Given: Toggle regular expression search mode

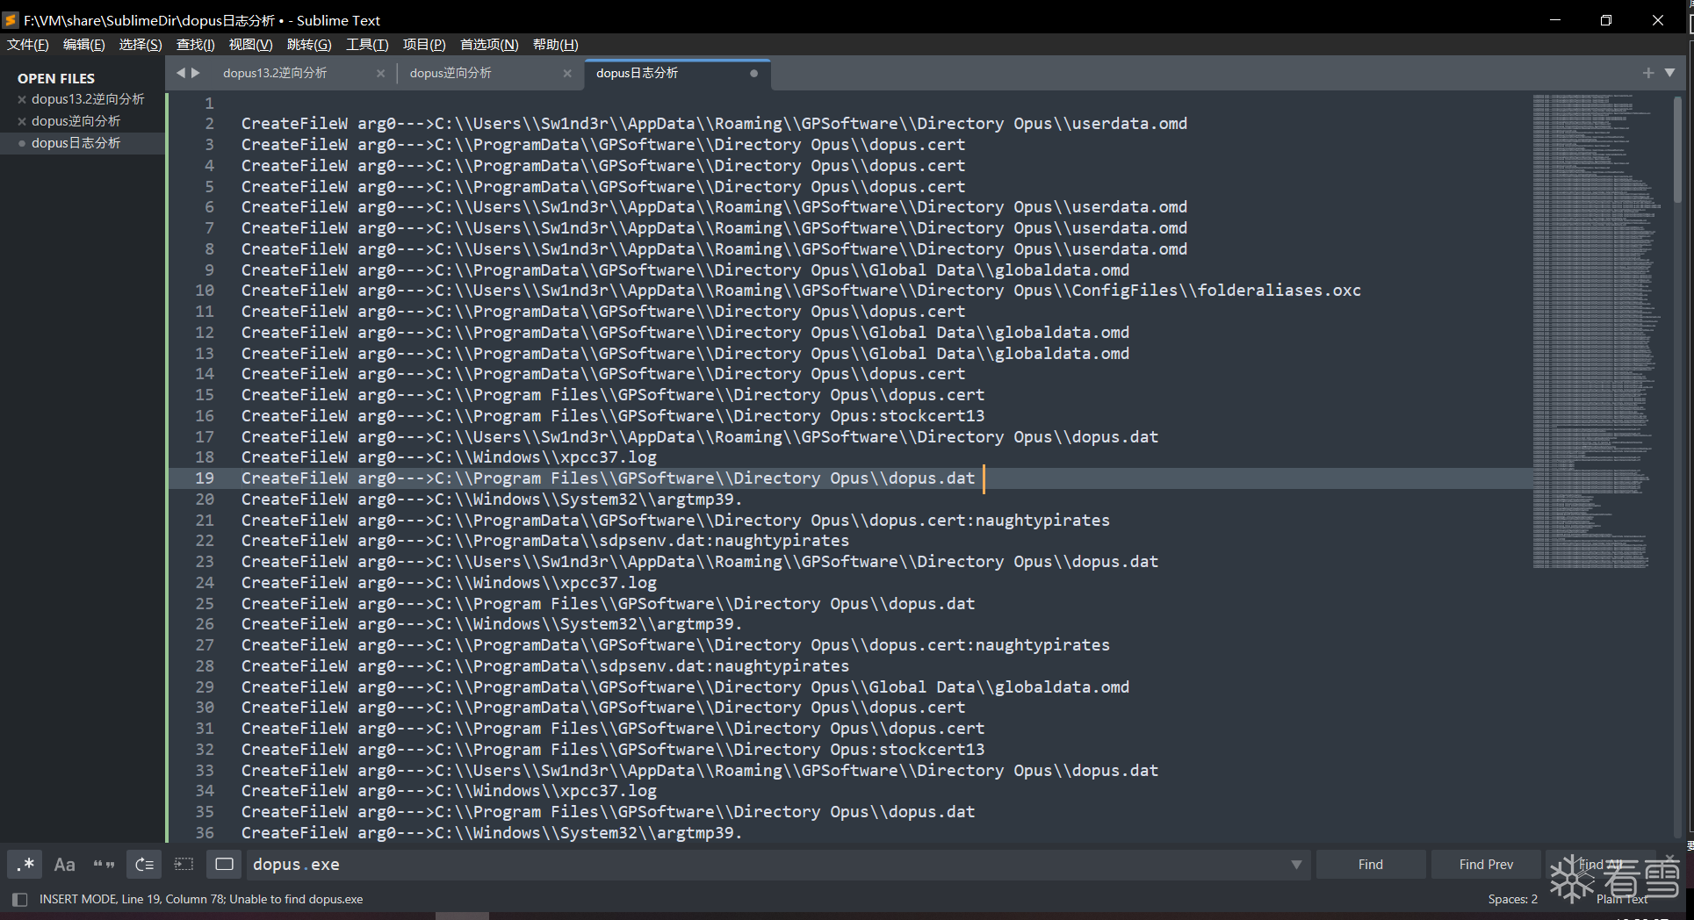Looking at the screenshot, I should pyautogui.click(x=25, y=865).
